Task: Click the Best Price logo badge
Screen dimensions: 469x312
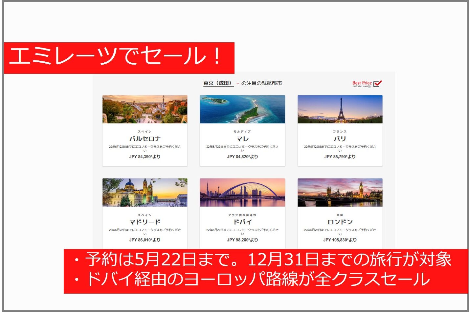Action: point(367,84)
